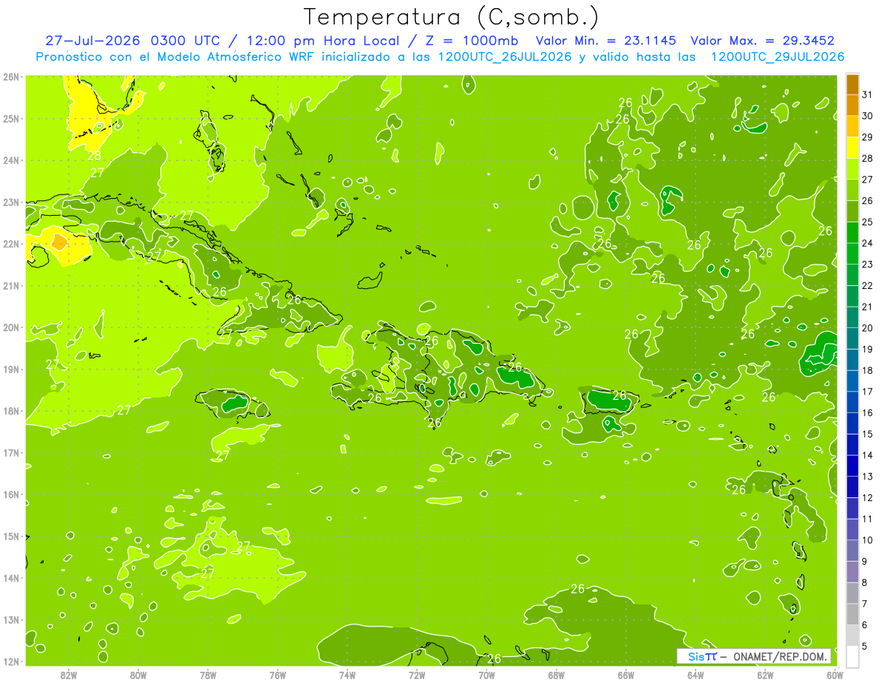Click the 12N latitude label
This screenshot has height=685, width=887.
[x=10, y=661]
